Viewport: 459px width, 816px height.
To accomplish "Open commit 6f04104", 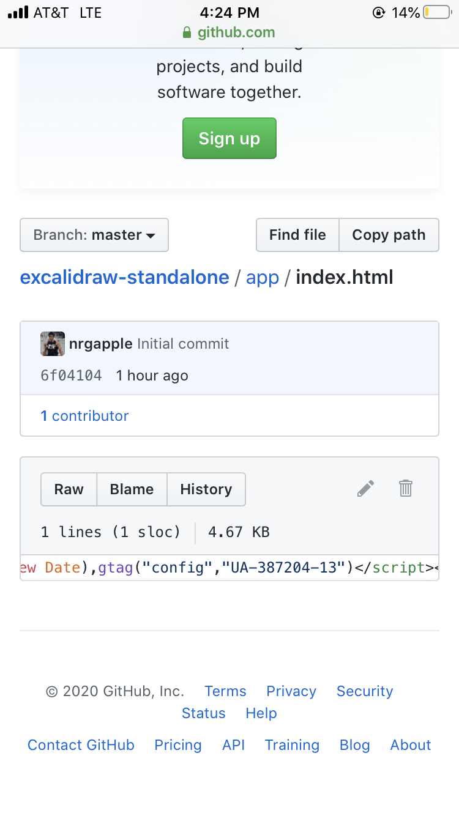I will pos(72,376).
